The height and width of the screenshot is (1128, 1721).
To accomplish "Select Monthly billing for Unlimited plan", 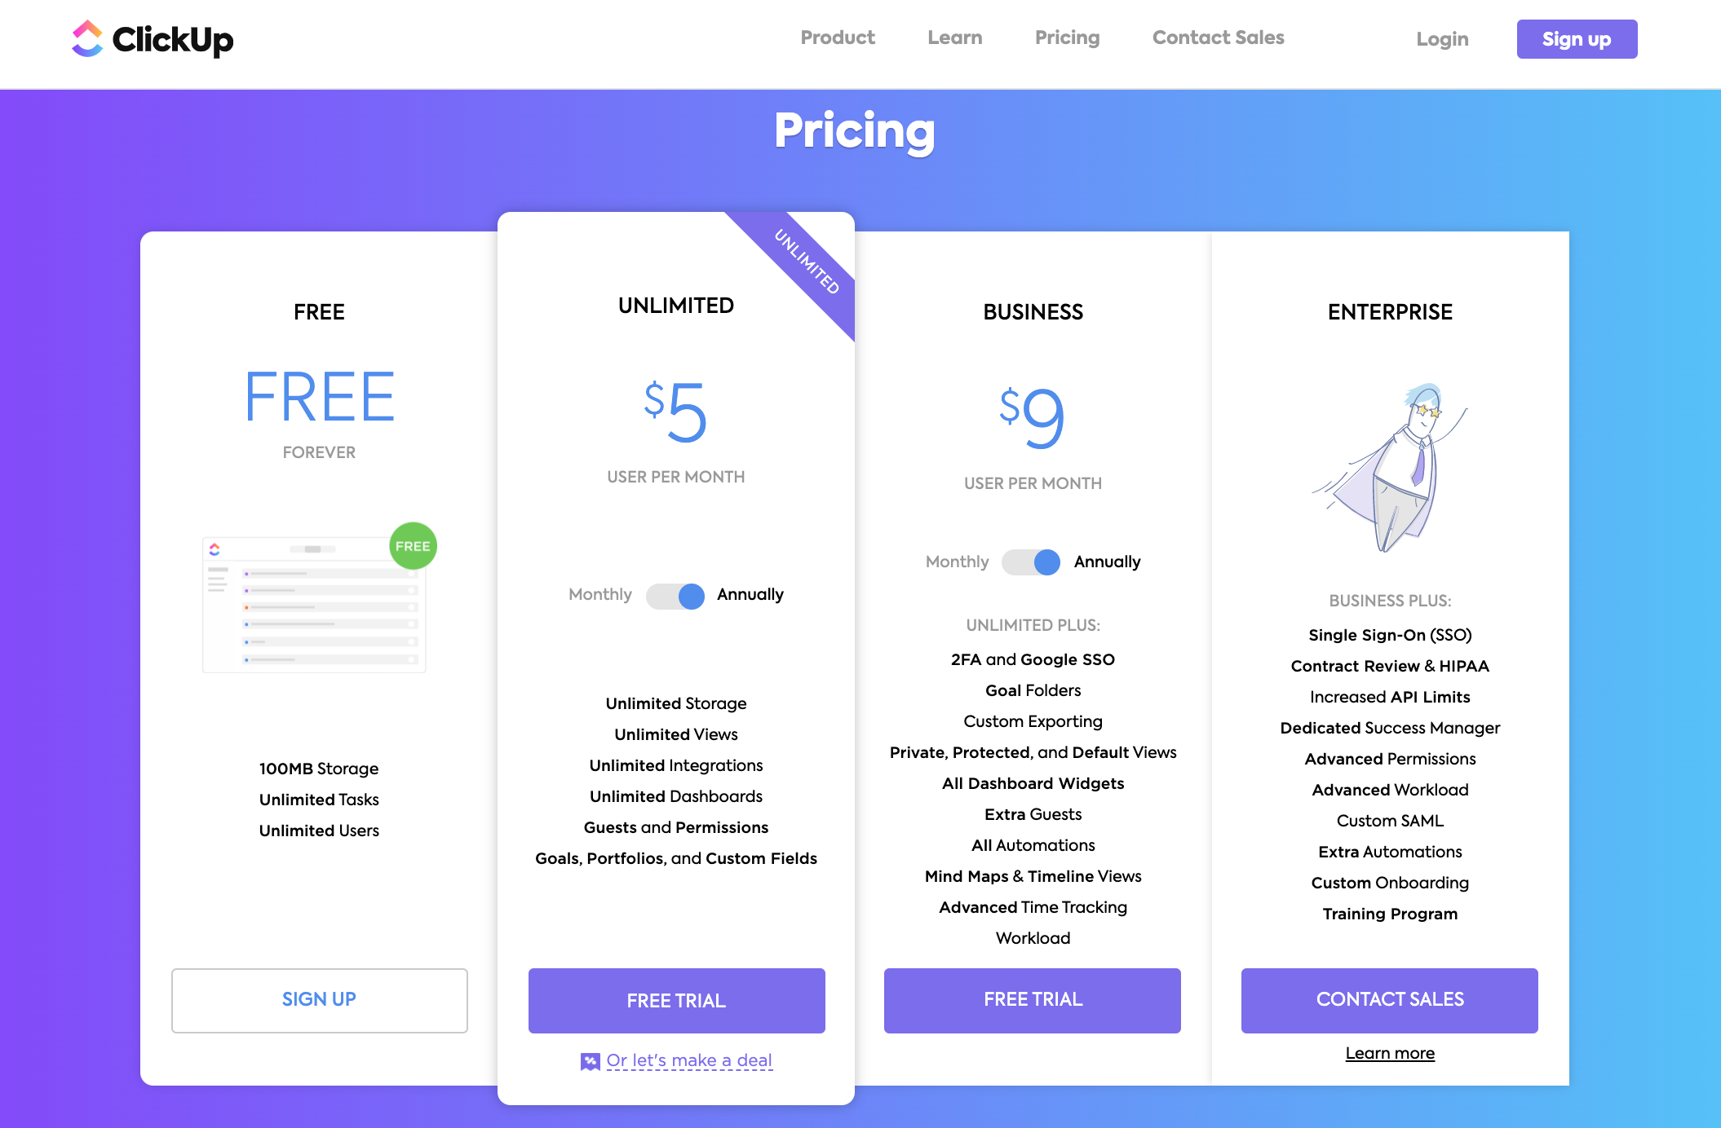I will click(600, 594).
